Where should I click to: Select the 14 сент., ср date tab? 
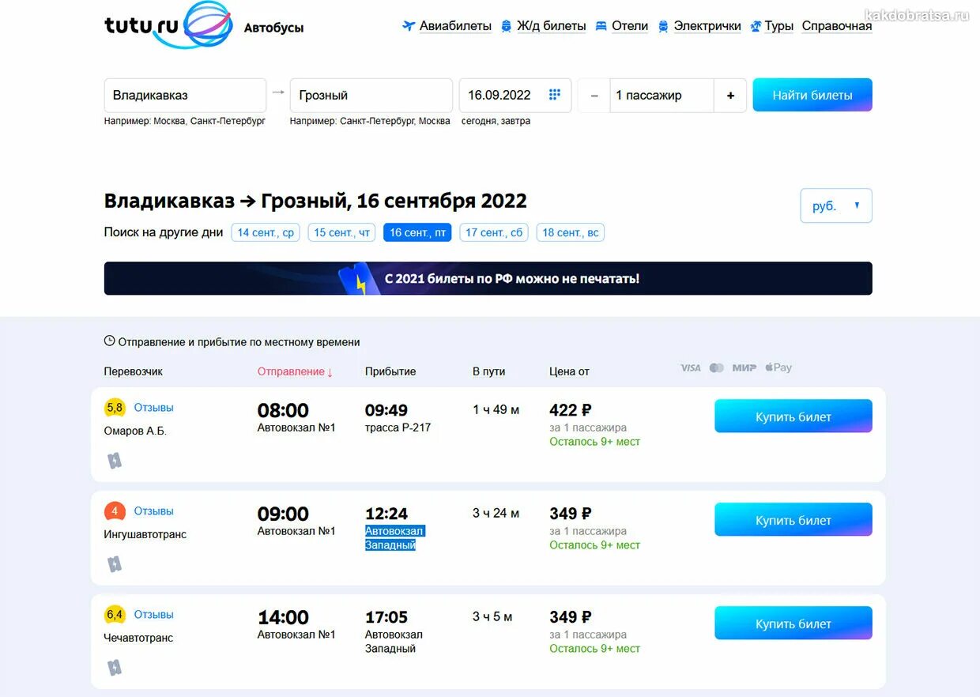coord(266,232)
